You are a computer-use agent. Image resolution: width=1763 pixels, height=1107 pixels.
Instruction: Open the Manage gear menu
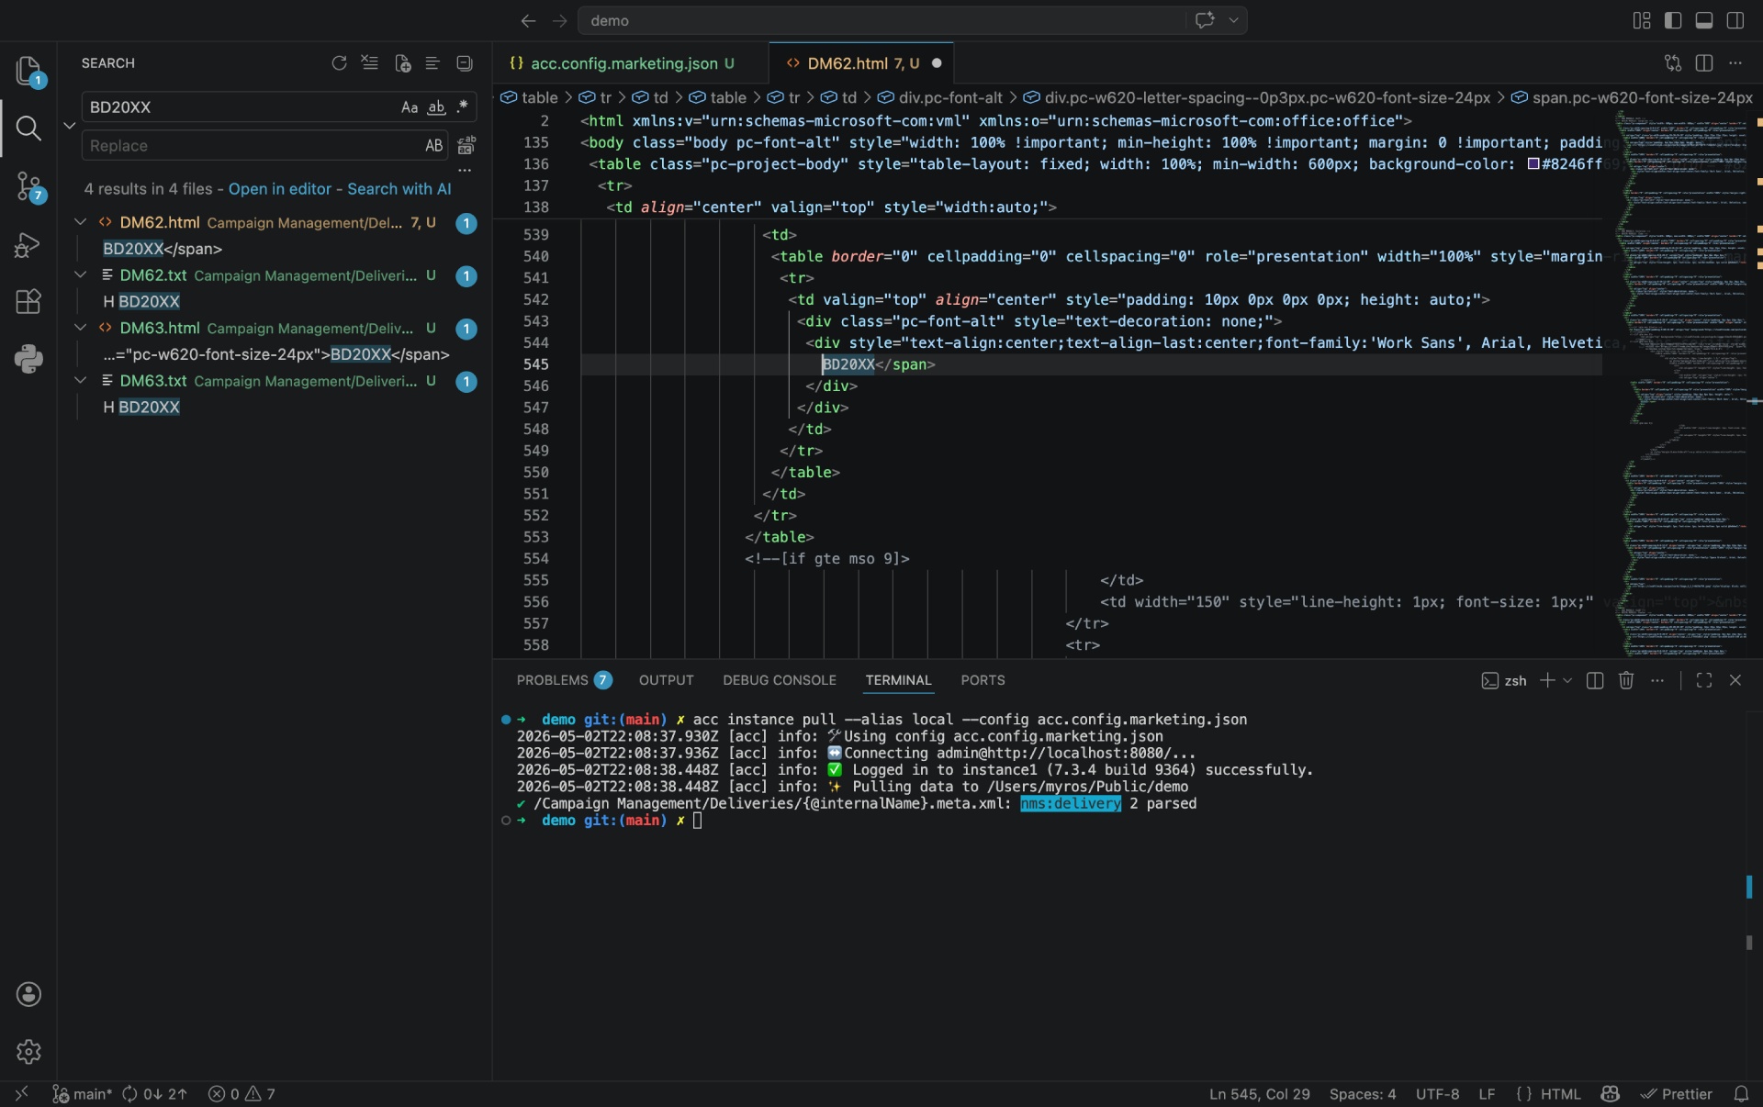(x=28, y=1051)
